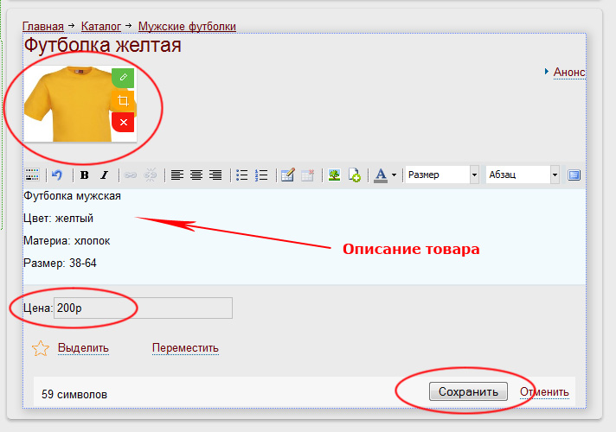Open the text color picker arrow

coord(394,175)
